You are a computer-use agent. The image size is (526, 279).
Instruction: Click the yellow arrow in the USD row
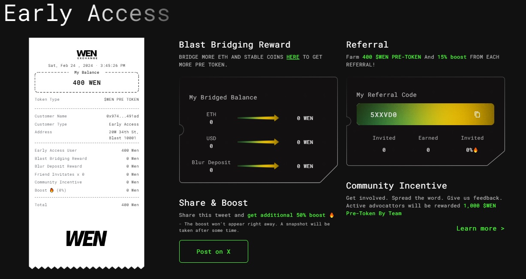coord(258,142)
